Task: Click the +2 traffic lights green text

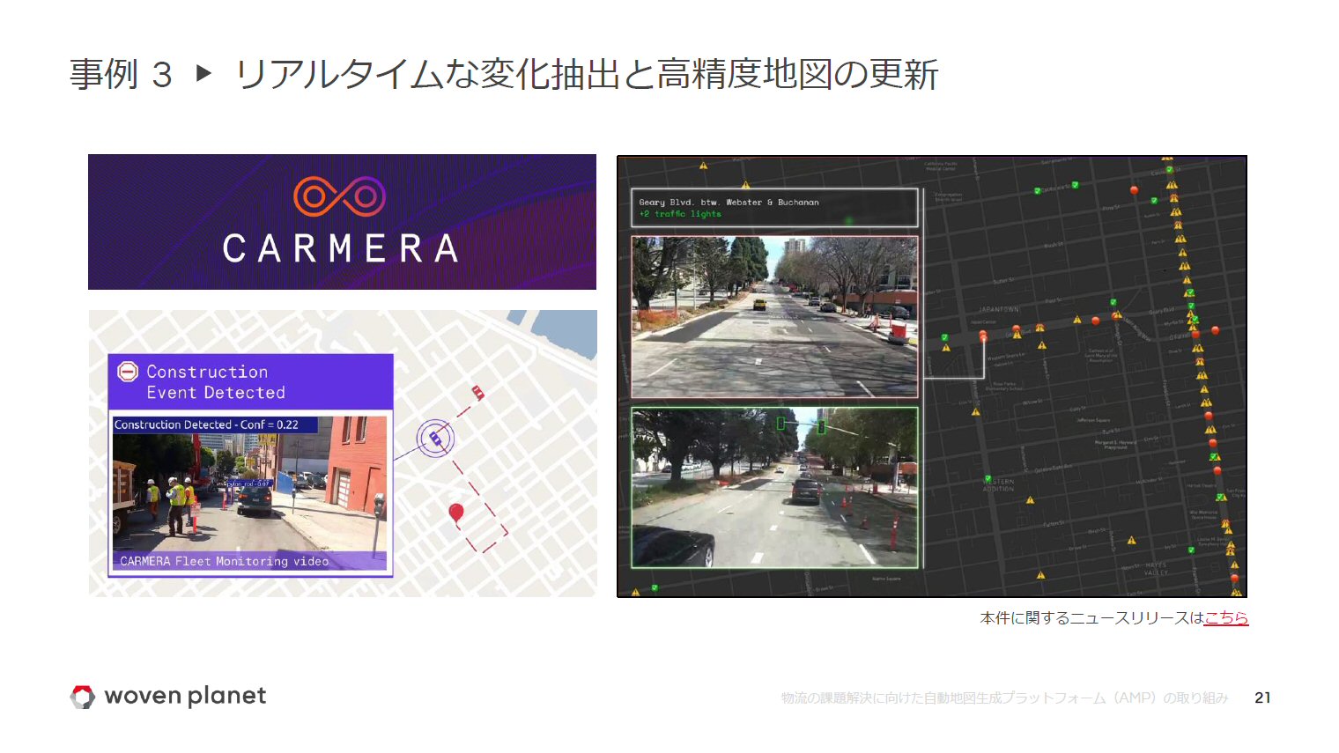Action: (680, 214)
